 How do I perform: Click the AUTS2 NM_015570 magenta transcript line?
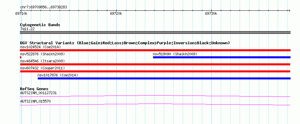(x=155, y=104)
